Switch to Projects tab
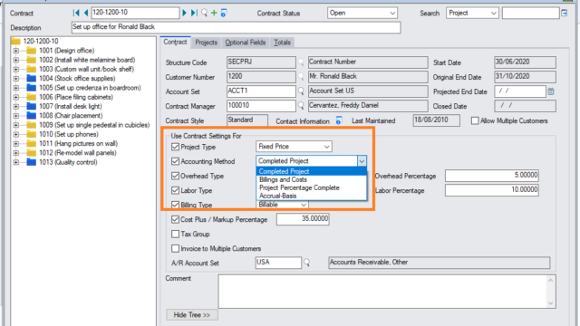Image resolution: width=580 pixels, height=326 pixels. click(x=206, y=43)
